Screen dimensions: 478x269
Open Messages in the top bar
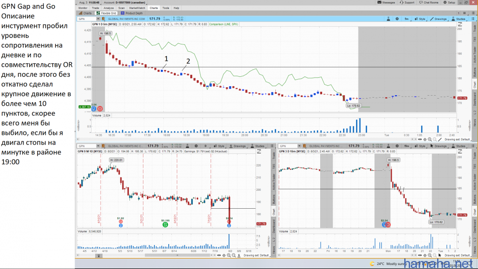386,2
